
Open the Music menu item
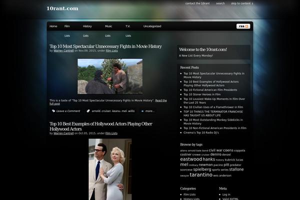pyautogui.click(x=108, y=26)
